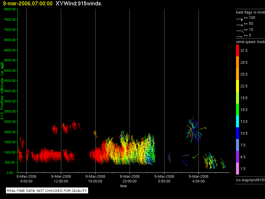This screenshot has width=265, height=199.
Task: Click the red 31.5 knots color swatch
Action: coord(237,50)
